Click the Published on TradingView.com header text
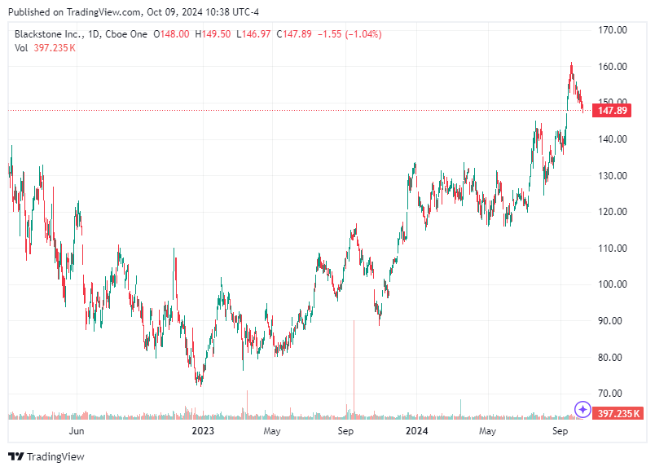Screen dimensions: 655x471 click(x=134, y=12)
